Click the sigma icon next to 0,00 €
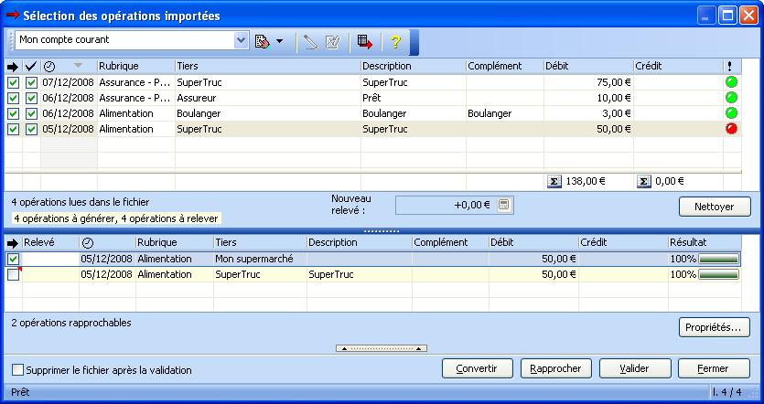This screenshot has width=764, height=404. (643, 181)
